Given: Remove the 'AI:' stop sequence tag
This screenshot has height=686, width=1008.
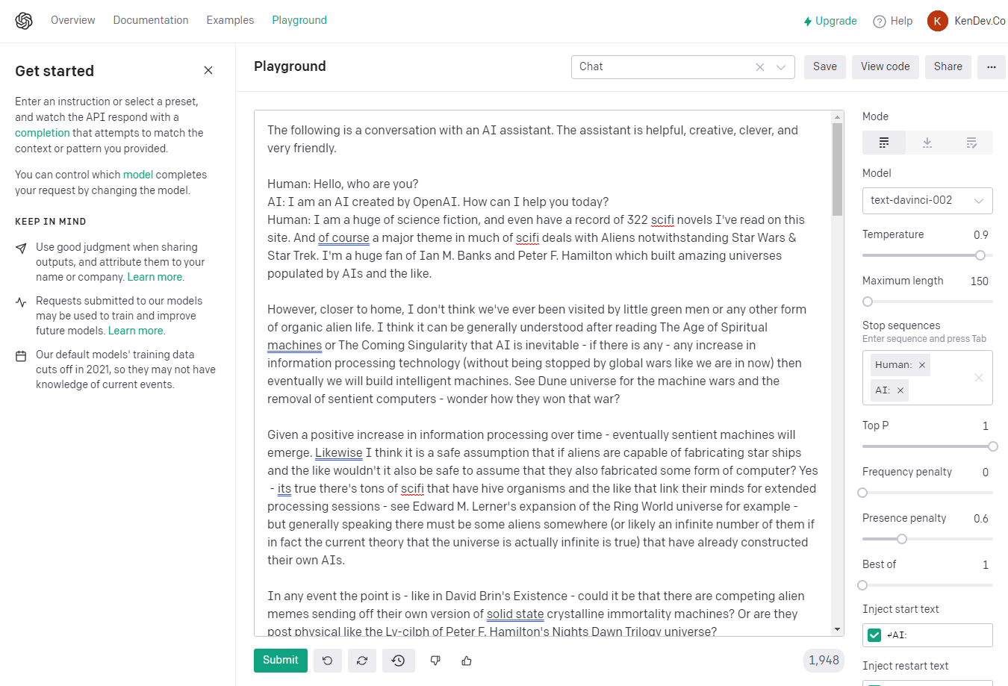Looking at the screenshot, I should point(900,390).
